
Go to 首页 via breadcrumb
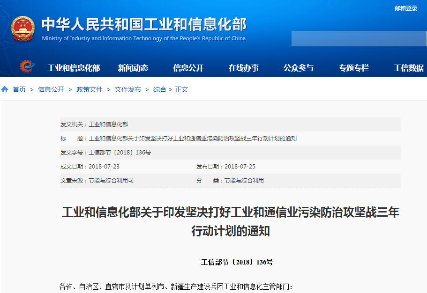(19, 89)
